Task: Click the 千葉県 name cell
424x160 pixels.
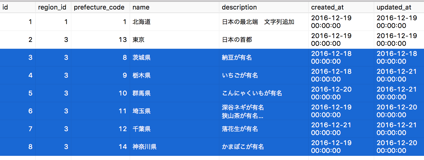Action: 174,129
